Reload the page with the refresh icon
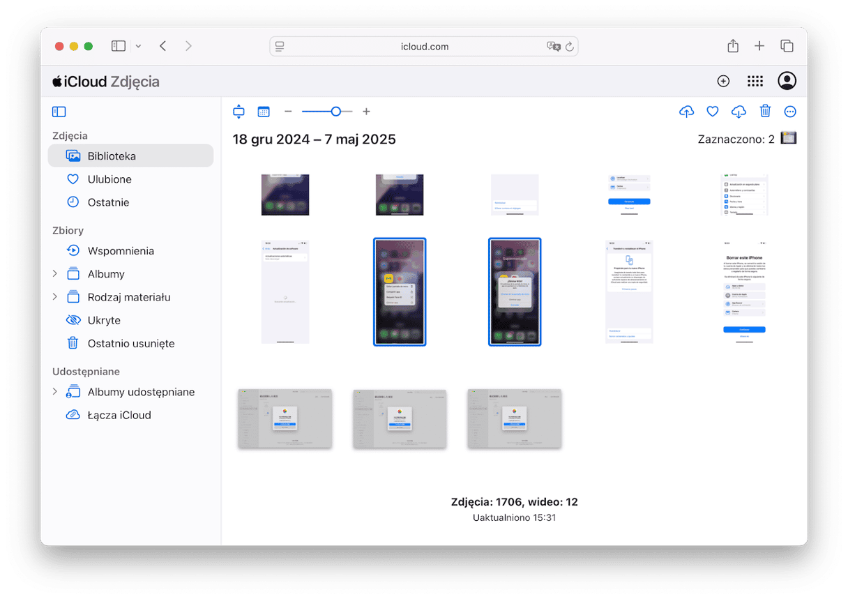The width and height of the screenshot is (848, 599). click(570, 47)
